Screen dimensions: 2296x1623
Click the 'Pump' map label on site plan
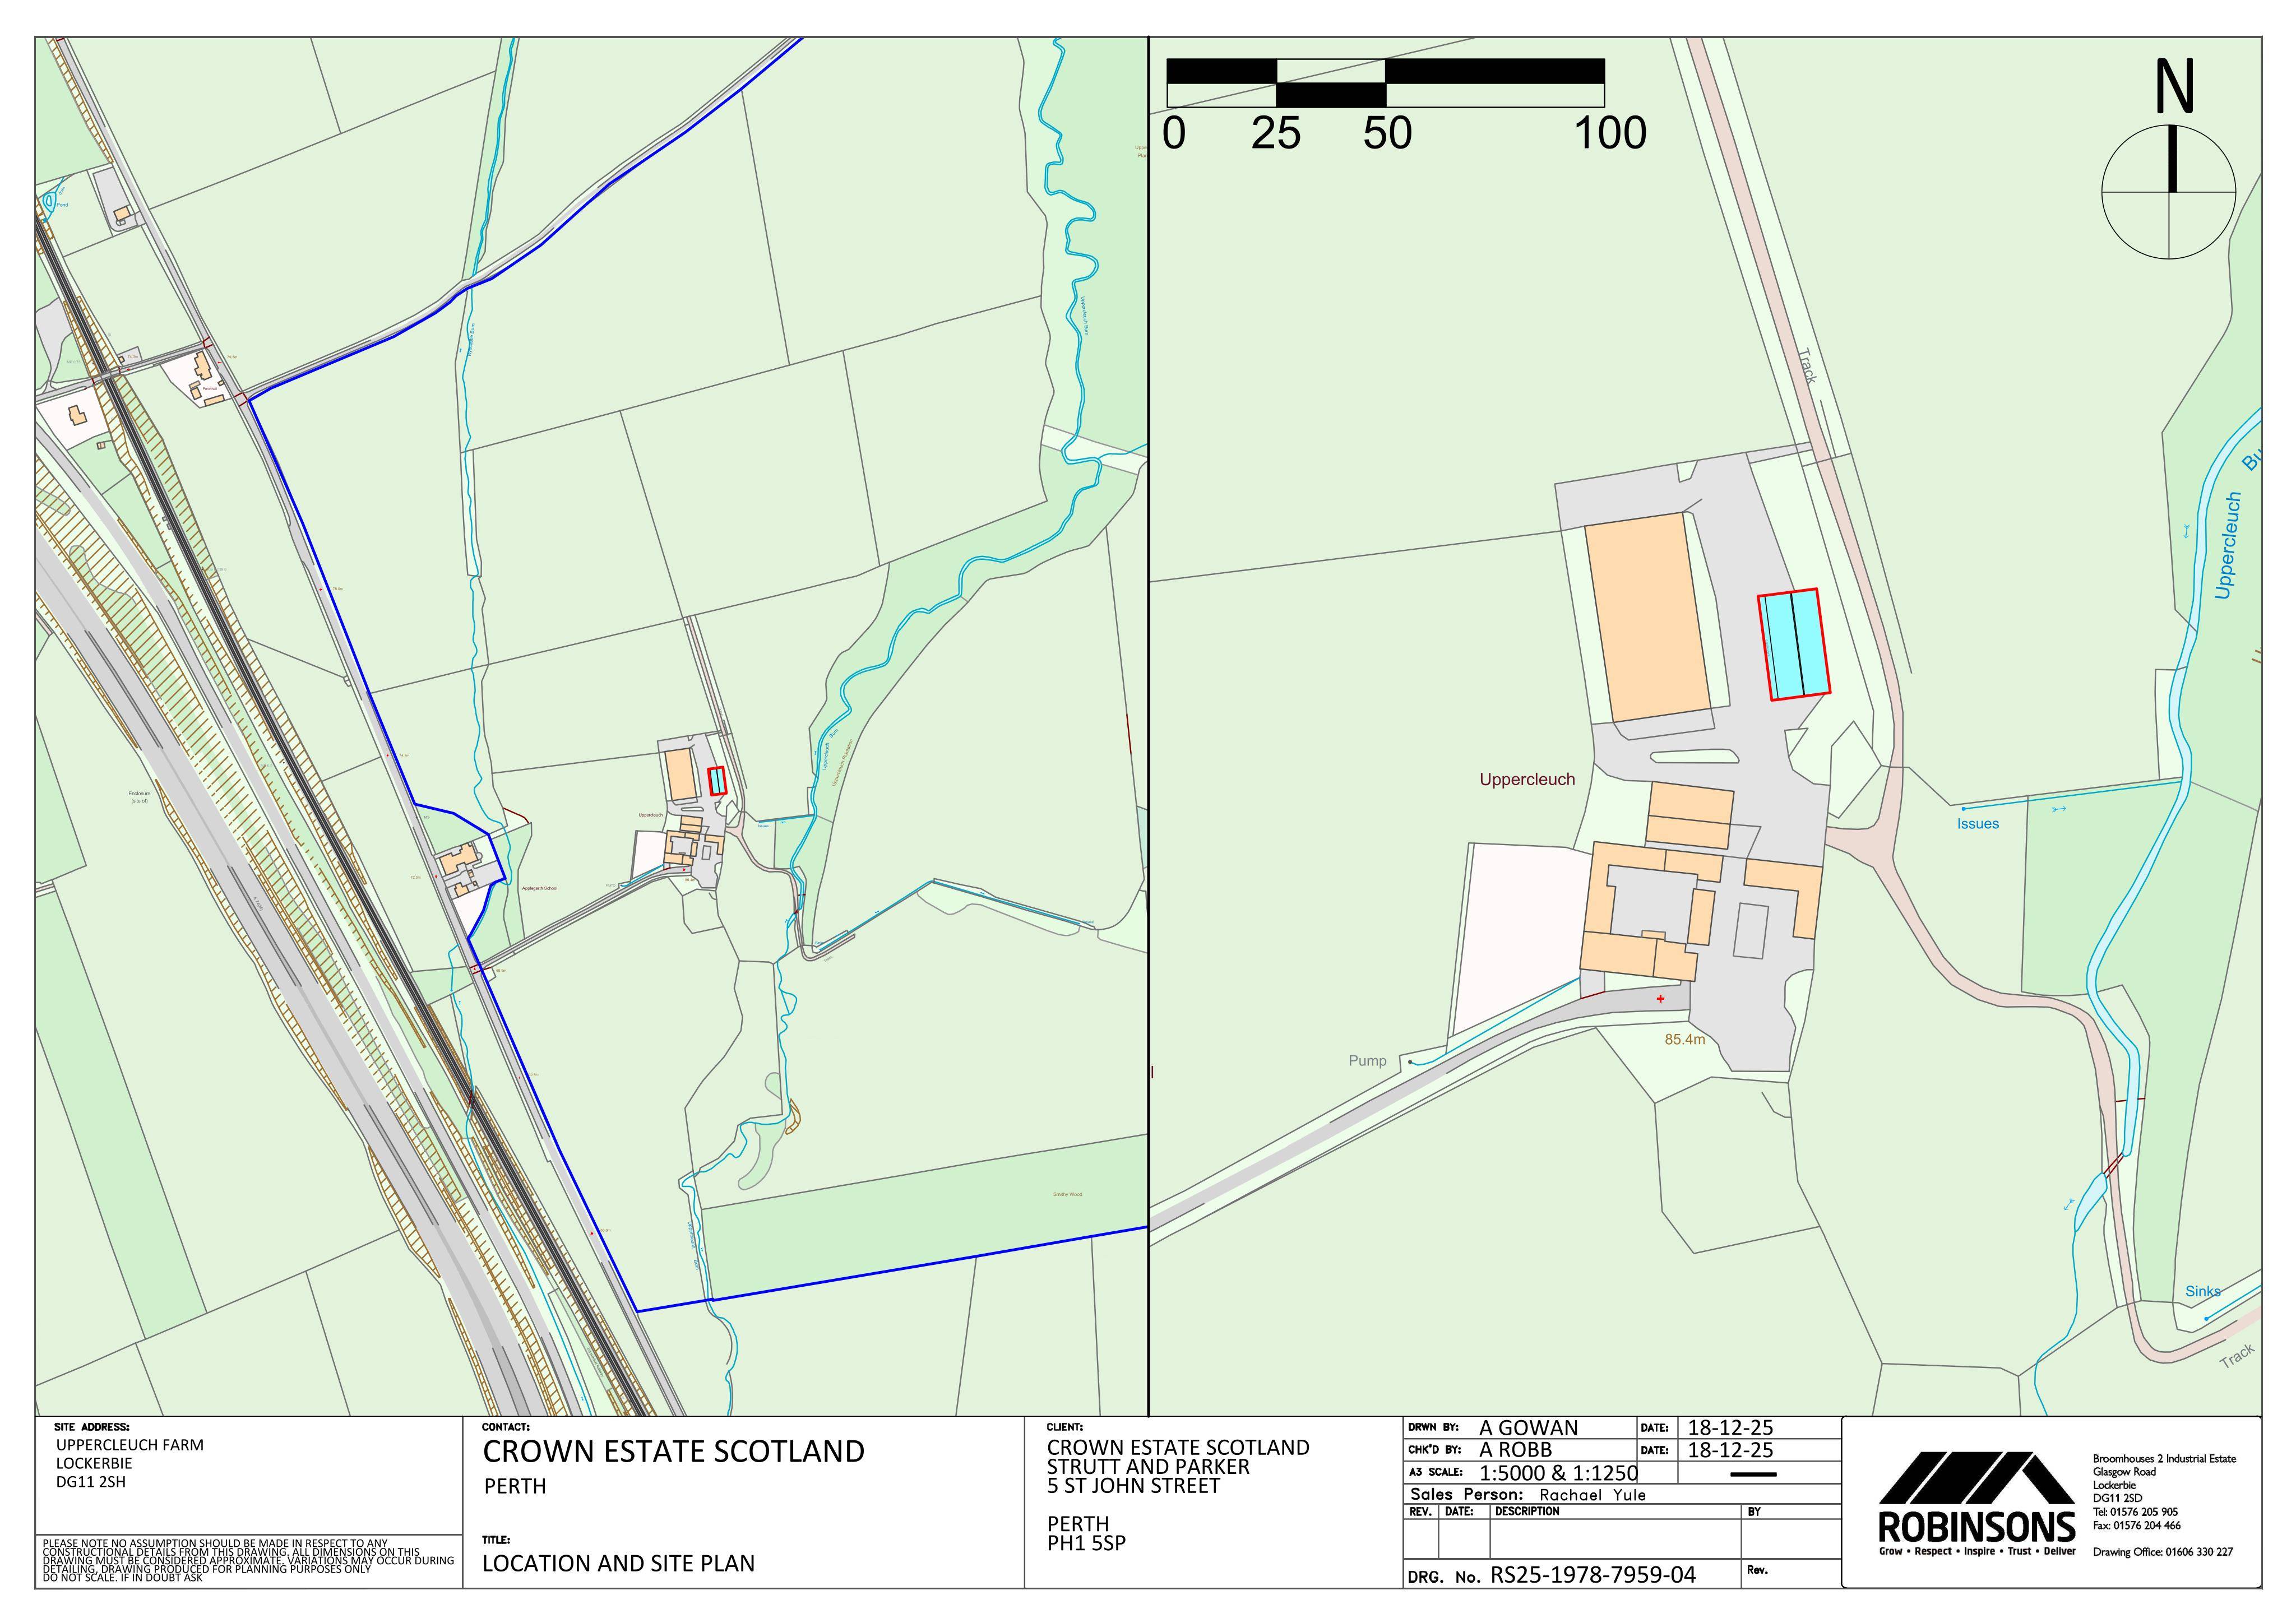(1367, 1061)
